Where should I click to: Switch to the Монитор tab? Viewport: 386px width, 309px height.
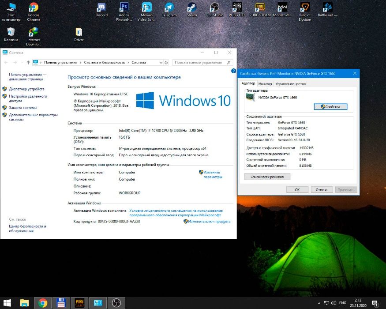pos(265,84)
